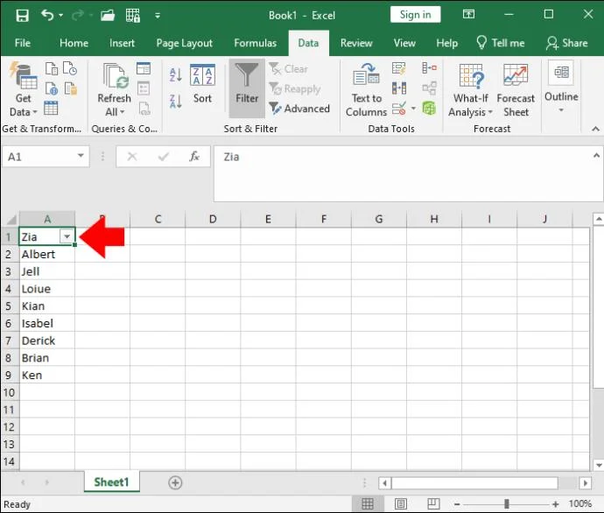Click the Insert Function fx icon

click(x=194, y=157)
